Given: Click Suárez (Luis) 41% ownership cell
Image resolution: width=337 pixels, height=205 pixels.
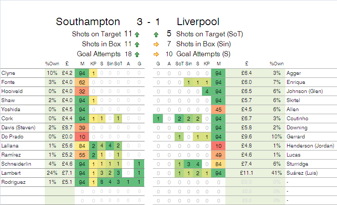Looking at the screenshot, I should coord(275,173).
